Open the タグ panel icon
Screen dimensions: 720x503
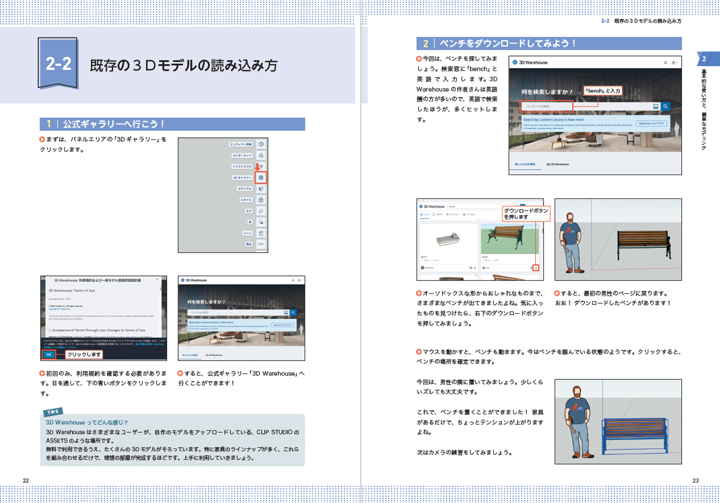pos(261,211)
